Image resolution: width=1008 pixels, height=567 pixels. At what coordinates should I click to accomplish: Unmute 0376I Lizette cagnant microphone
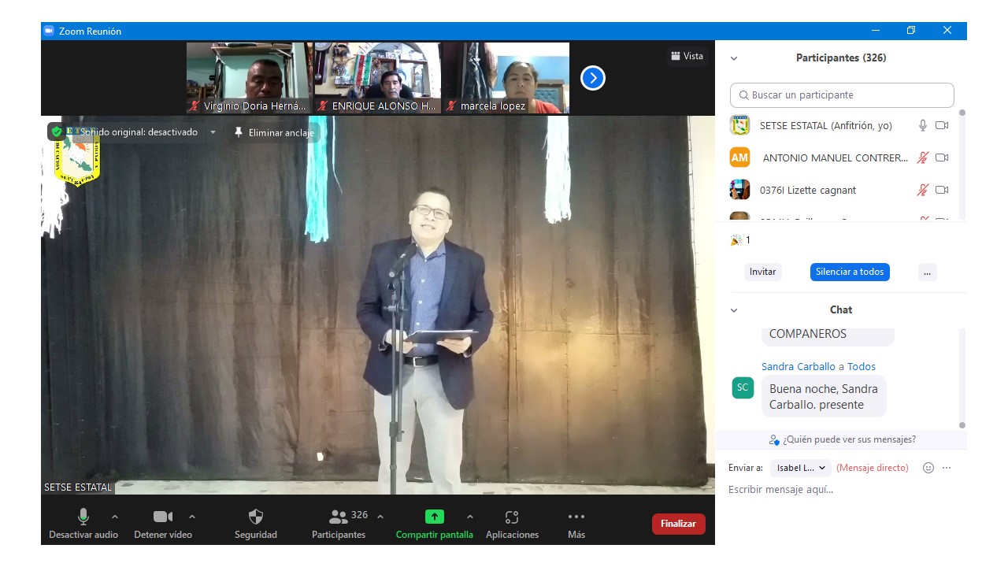pos(923,190)
